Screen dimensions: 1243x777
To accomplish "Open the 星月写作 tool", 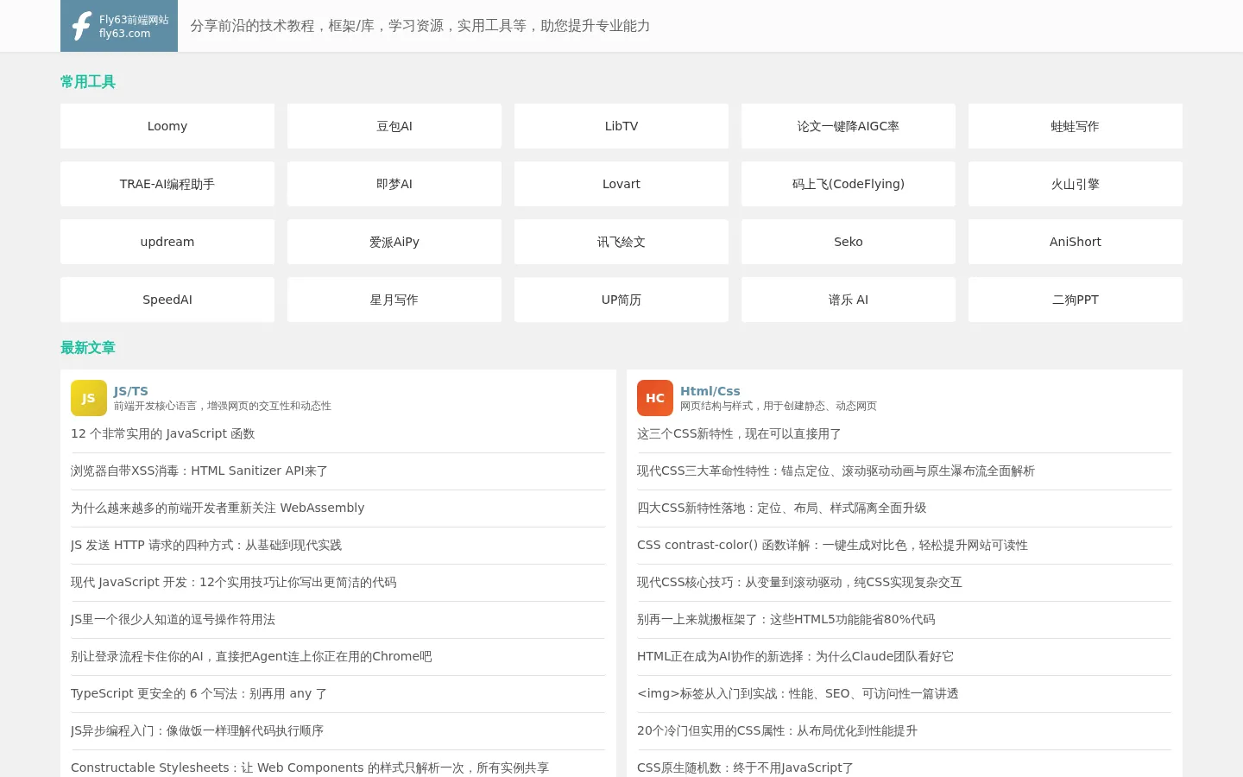I will click(394, 300).
